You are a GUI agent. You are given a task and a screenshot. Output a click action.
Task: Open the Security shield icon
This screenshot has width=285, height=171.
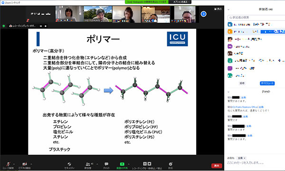pyautogui.click(x=69, y=165)
